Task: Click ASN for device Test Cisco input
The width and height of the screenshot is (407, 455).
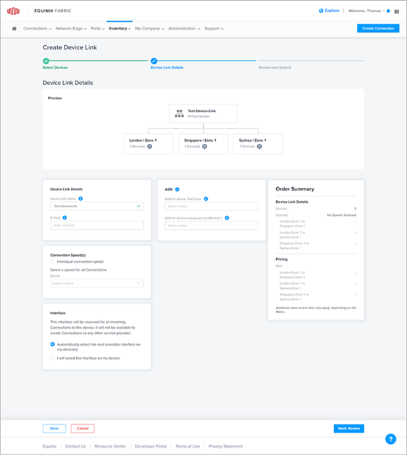Action: click(x=211, y=206)
